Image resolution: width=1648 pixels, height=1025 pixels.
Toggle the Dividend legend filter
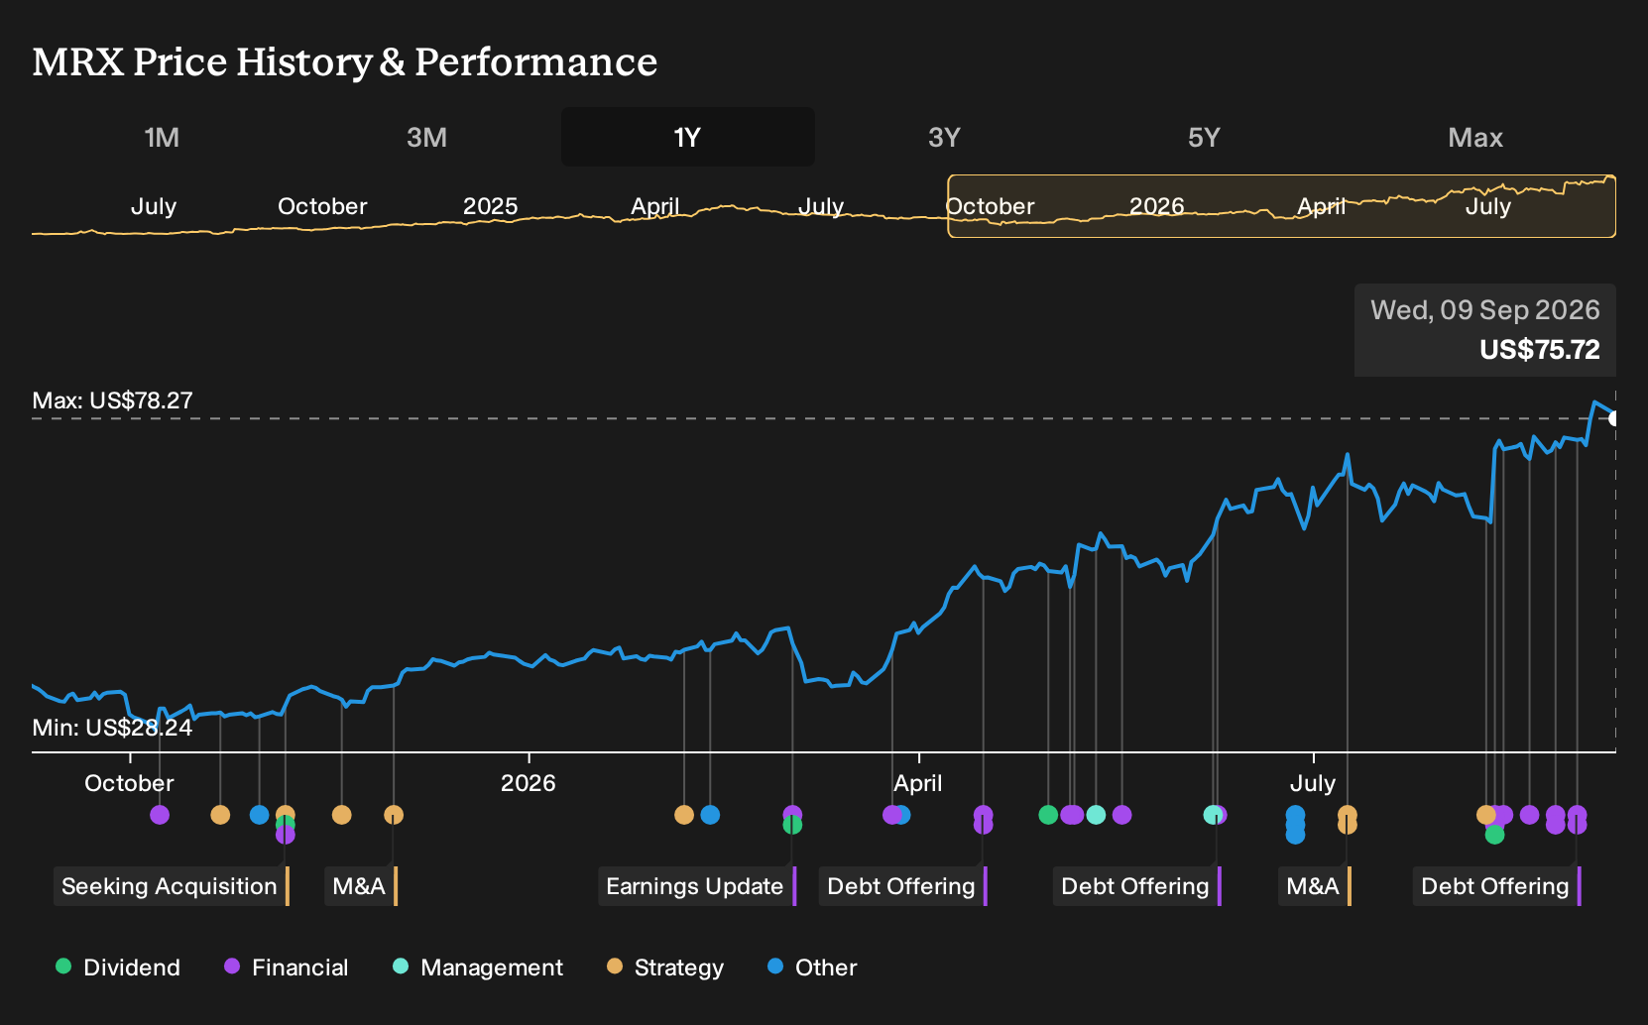[x=118, y=967]
